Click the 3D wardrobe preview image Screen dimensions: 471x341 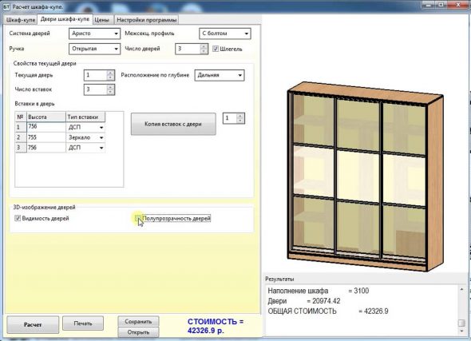(x=366, y=176)
